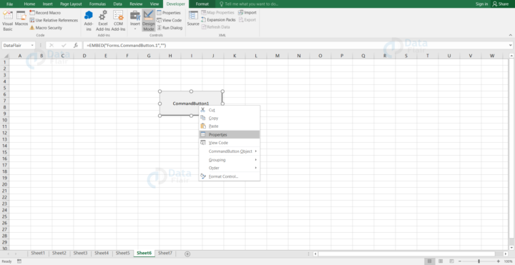Toggle Design Mode in Controls group
515x265 pixels.
point(149,21)
